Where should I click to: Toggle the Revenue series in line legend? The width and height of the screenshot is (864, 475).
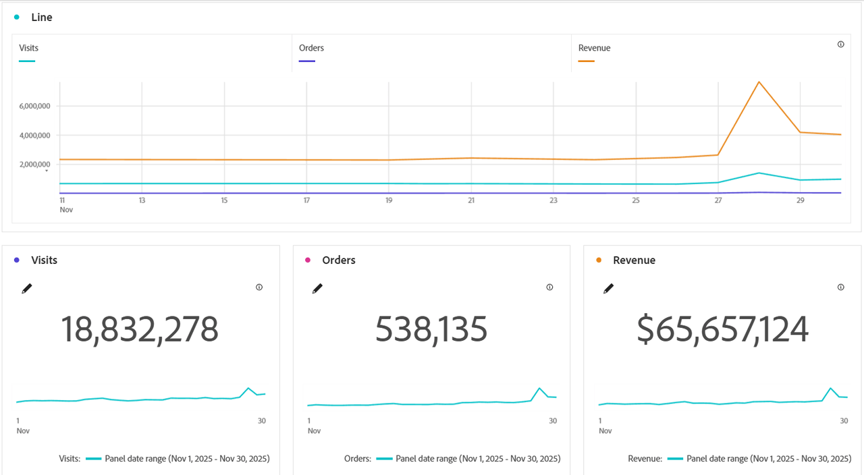click(x=594, y=49)
